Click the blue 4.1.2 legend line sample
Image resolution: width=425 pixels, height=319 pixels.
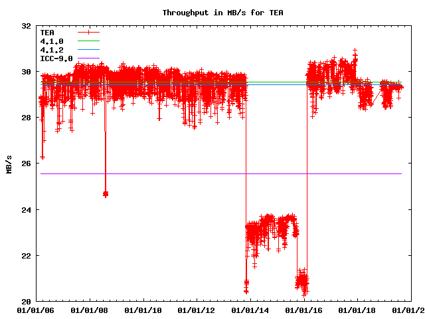(88, 50)
